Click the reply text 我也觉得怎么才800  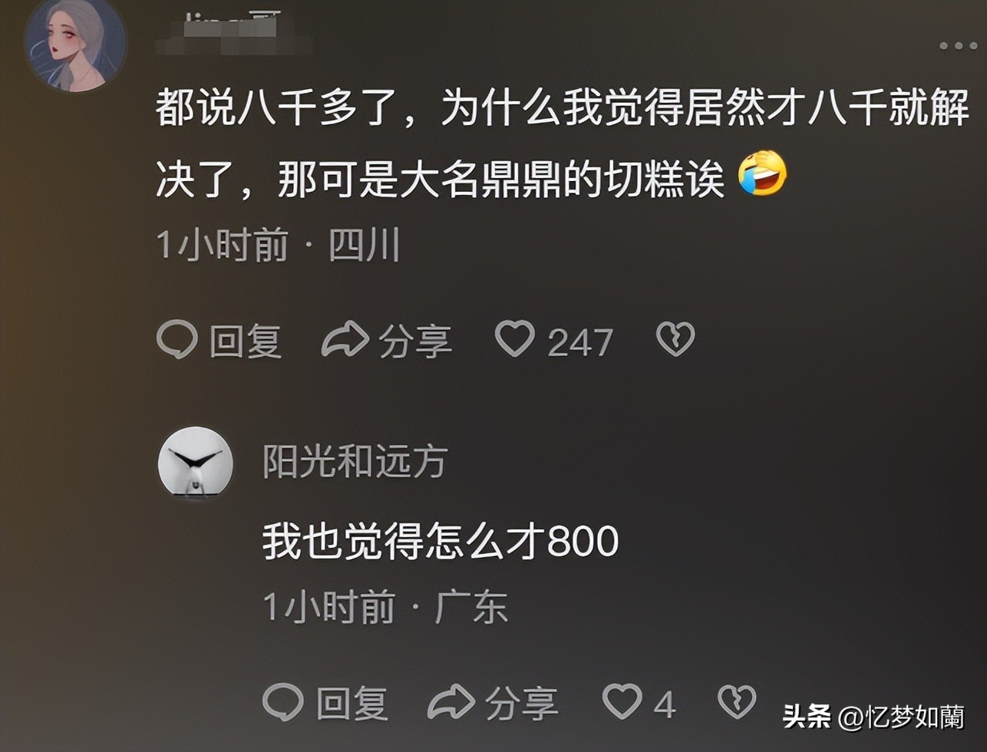click(441, 542)
